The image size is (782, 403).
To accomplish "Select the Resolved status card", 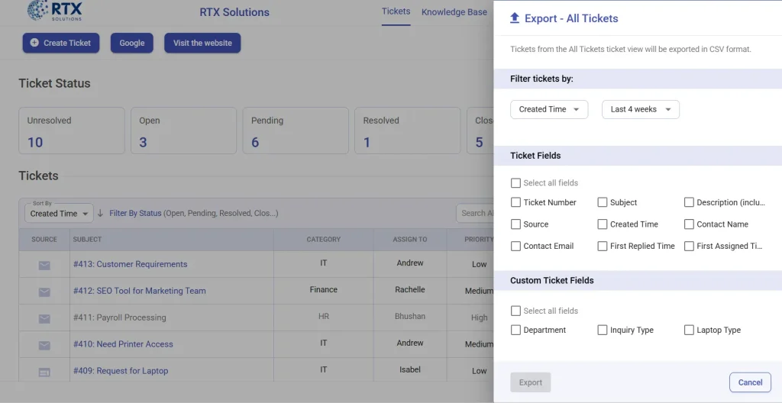I will click(x=408, y=131).
